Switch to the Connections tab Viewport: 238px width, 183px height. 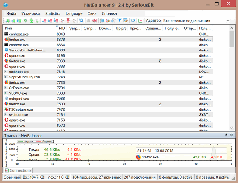(x=18, y=170)
